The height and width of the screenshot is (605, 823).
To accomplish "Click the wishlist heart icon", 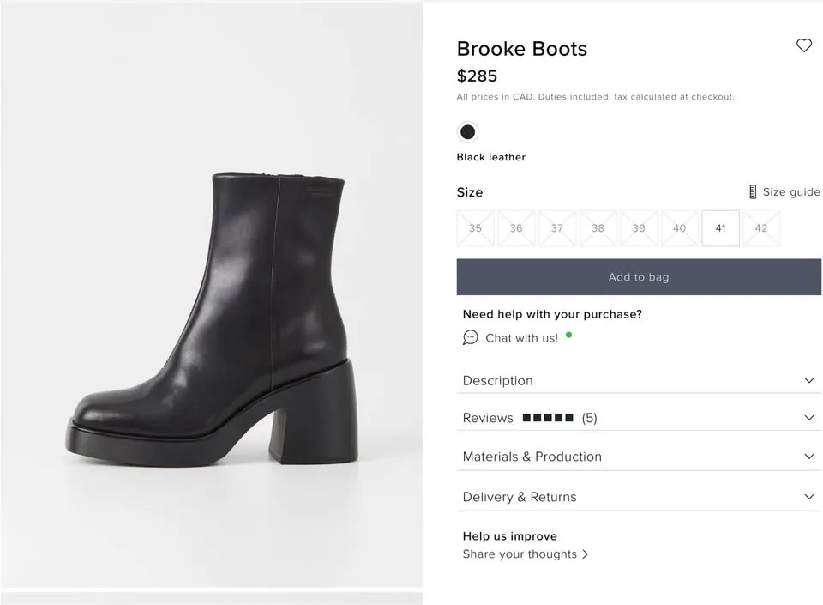I will pos(803,45).
